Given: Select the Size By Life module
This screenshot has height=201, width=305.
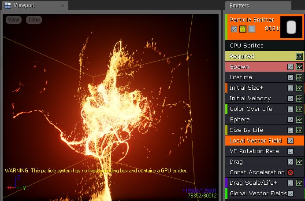Looking at the screenshot, I should 264,130.
